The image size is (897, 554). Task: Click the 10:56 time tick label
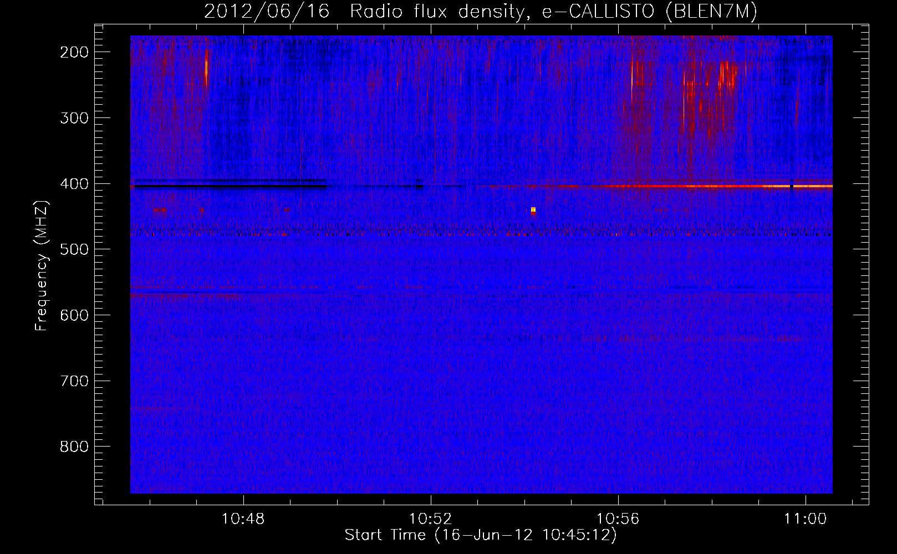[x=618, y=519]
